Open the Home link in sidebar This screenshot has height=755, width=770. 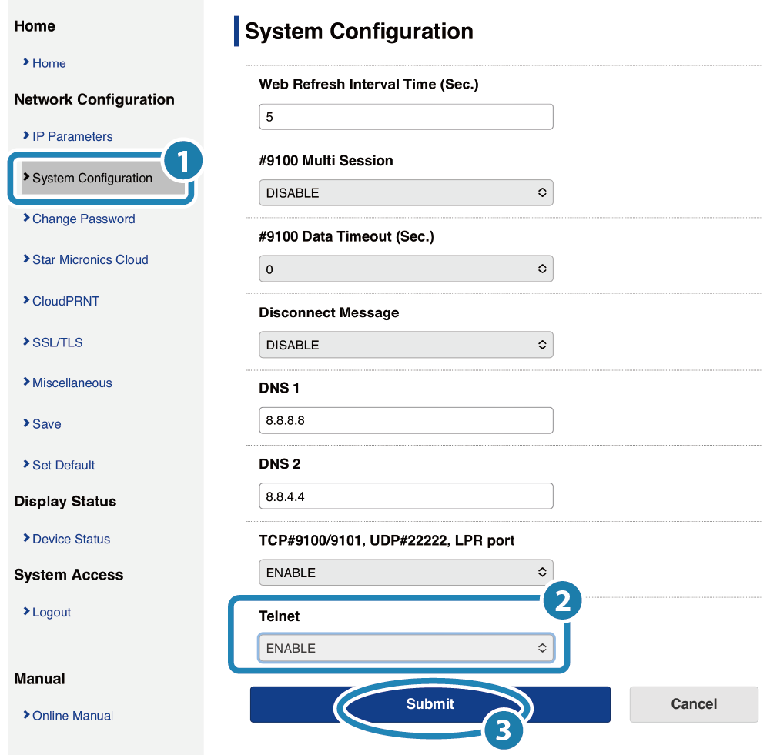coord(49,63)
